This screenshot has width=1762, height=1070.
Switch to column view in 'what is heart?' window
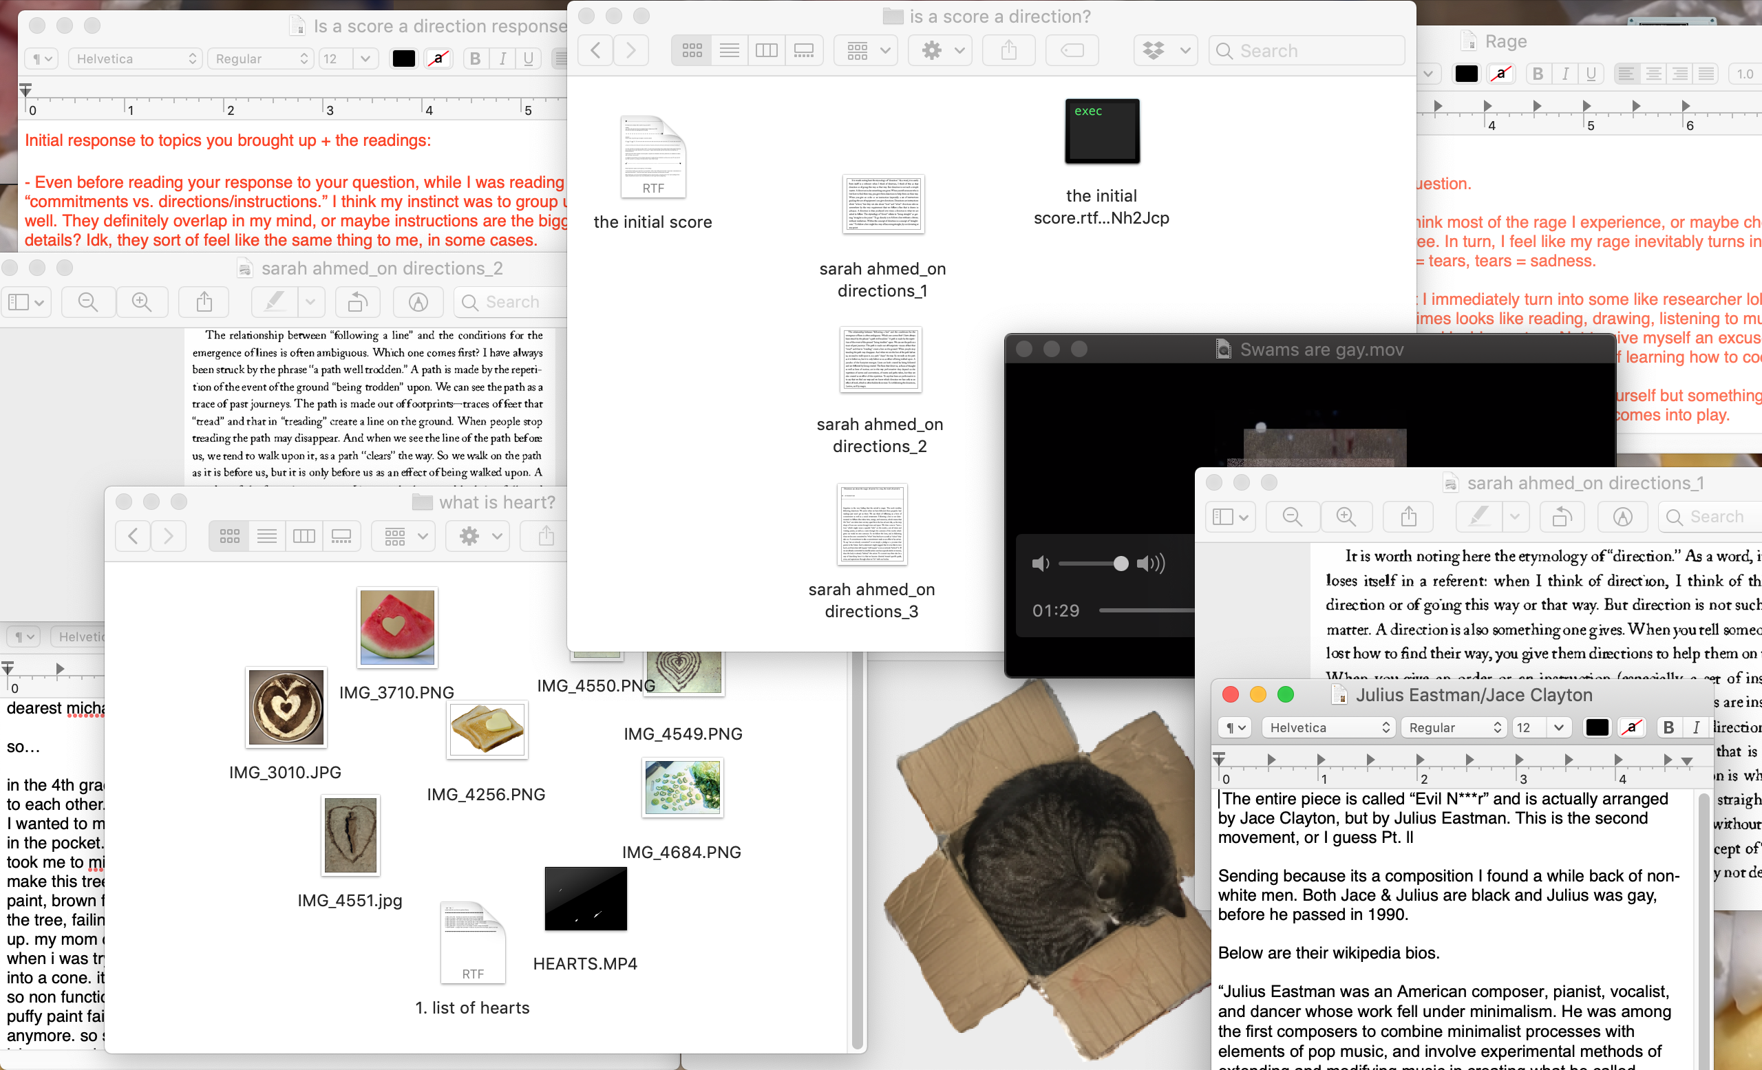click(x=304, y=535)
